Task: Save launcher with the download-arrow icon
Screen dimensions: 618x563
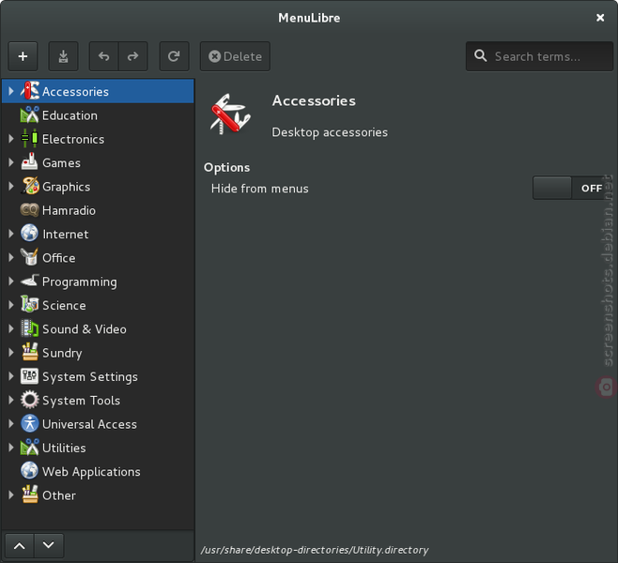Action: (x=63, y=56)
